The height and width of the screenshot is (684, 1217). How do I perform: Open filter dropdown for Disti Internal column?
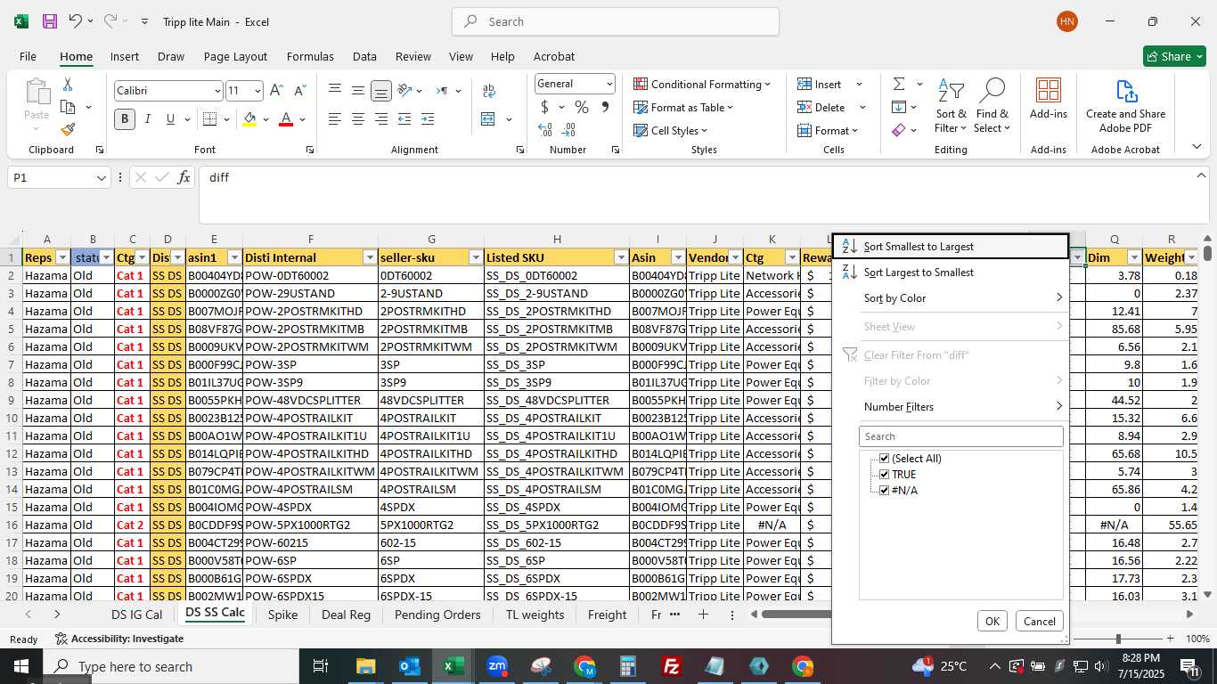pos(369,257)
